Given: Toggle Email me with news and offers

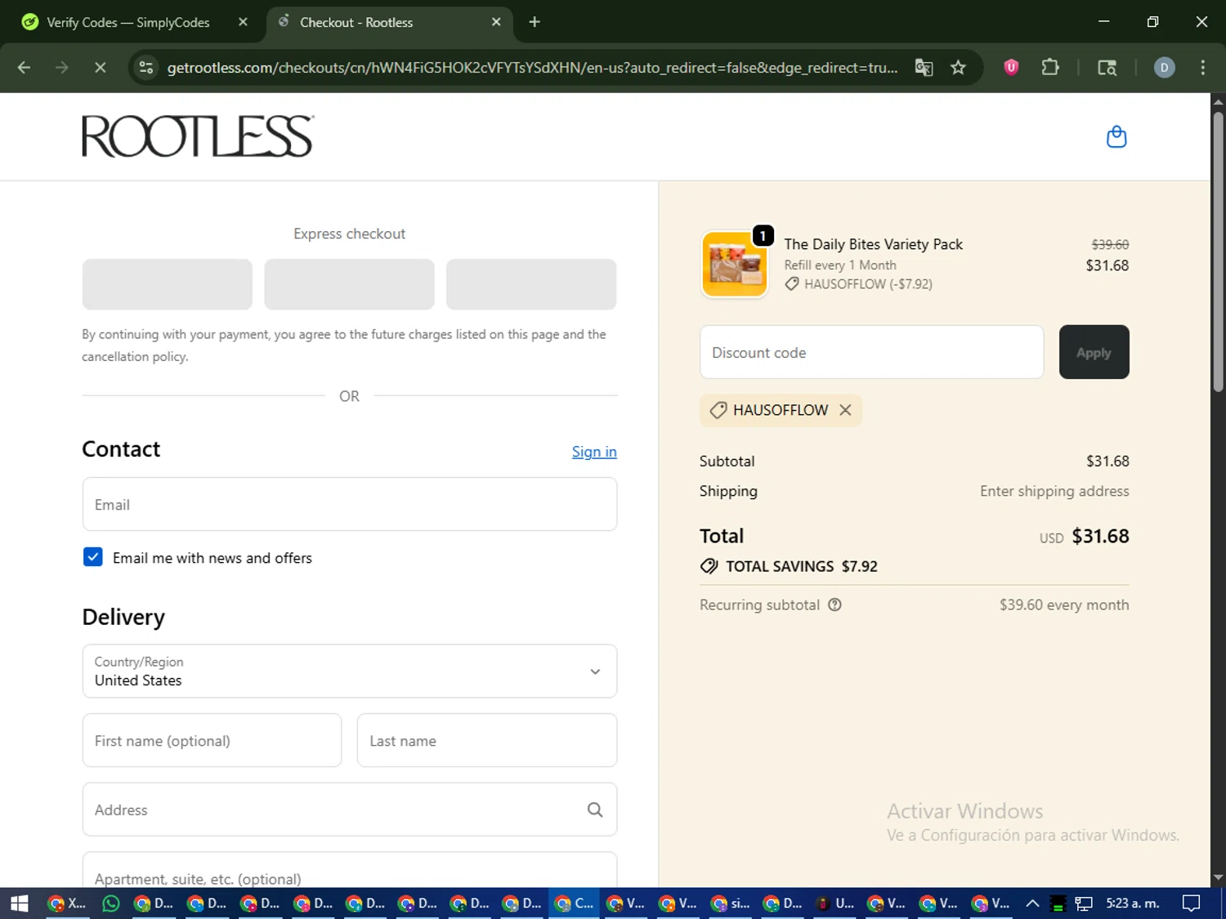Looking at the screenshot, I should pos(93,557).
